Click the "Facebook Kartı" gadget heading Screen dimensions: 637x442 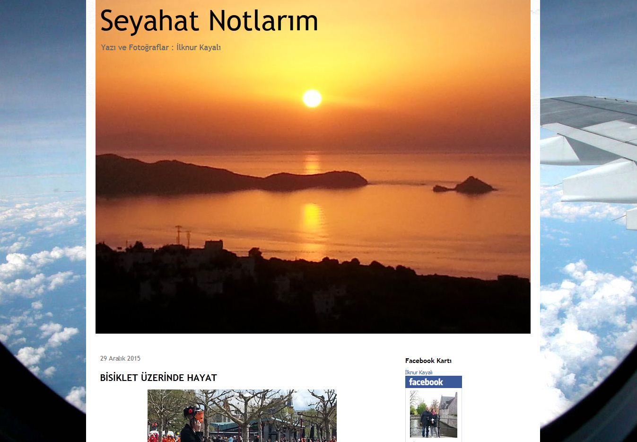(428, 361)
